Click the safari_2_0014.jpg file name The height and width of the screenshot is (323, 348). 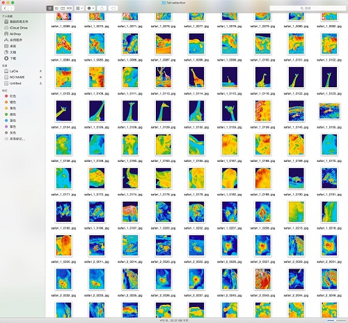point(130,262)
